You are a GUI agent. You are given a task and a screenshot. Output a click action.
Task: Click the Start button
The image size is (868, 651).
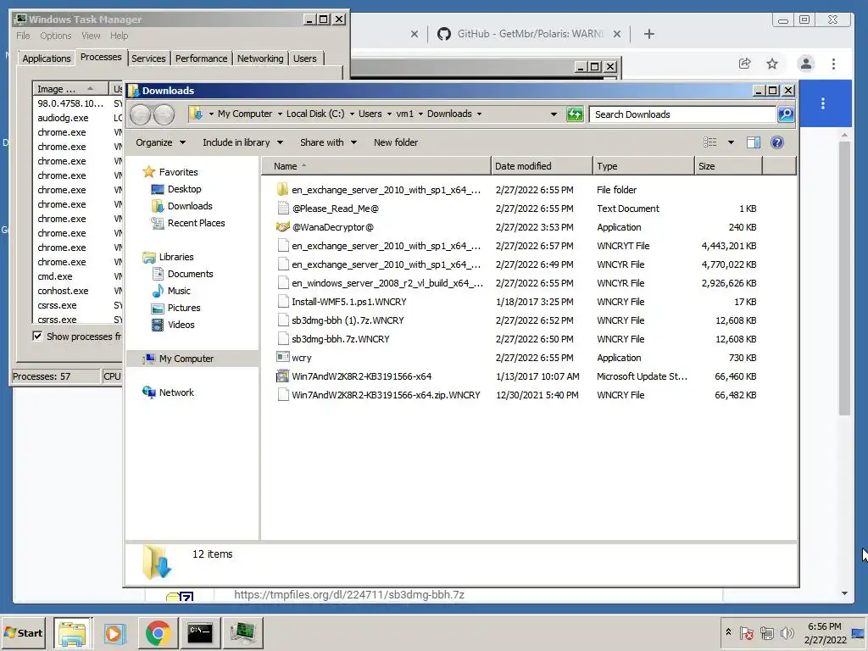[x=24, y=632]
